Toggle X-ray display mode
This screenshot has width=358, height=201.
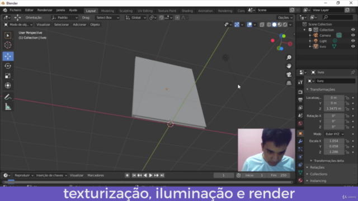coord(262,25)
